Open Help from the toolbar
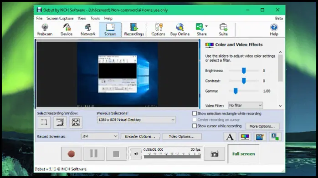The width and height of the screenshot is (318, 178). pos(274,30)
